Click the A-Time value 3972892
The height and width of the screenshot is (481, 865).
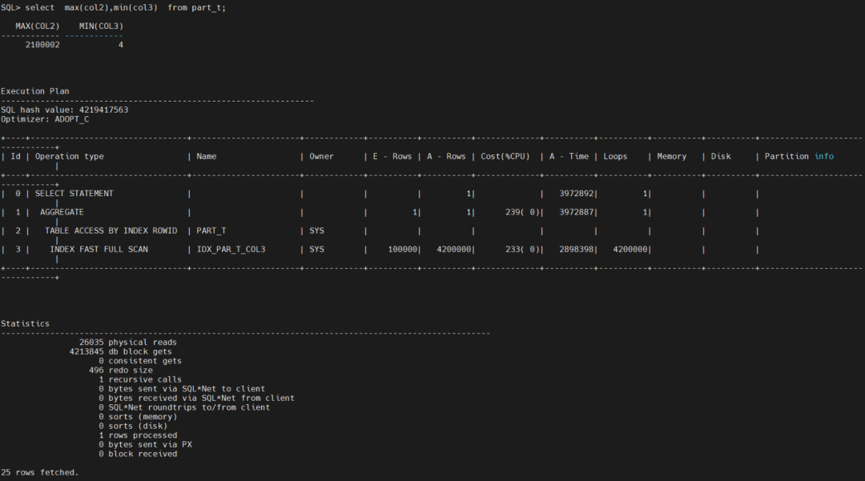click(577, 194)
